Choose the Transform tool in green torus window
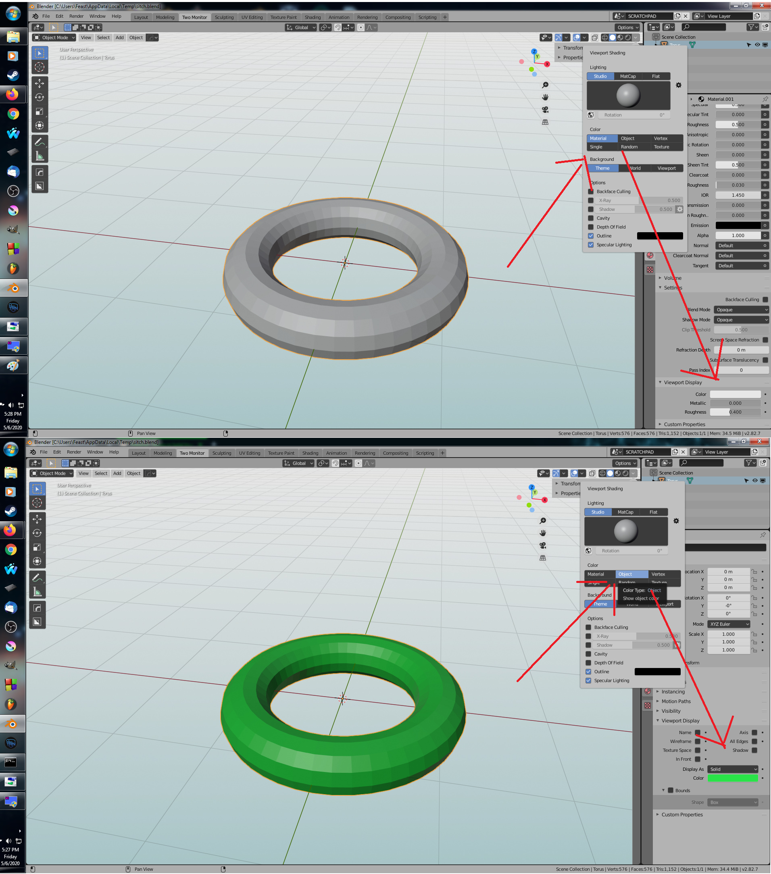Image resolution: width=771 pixels, height=874 pixels. (37, 562)
